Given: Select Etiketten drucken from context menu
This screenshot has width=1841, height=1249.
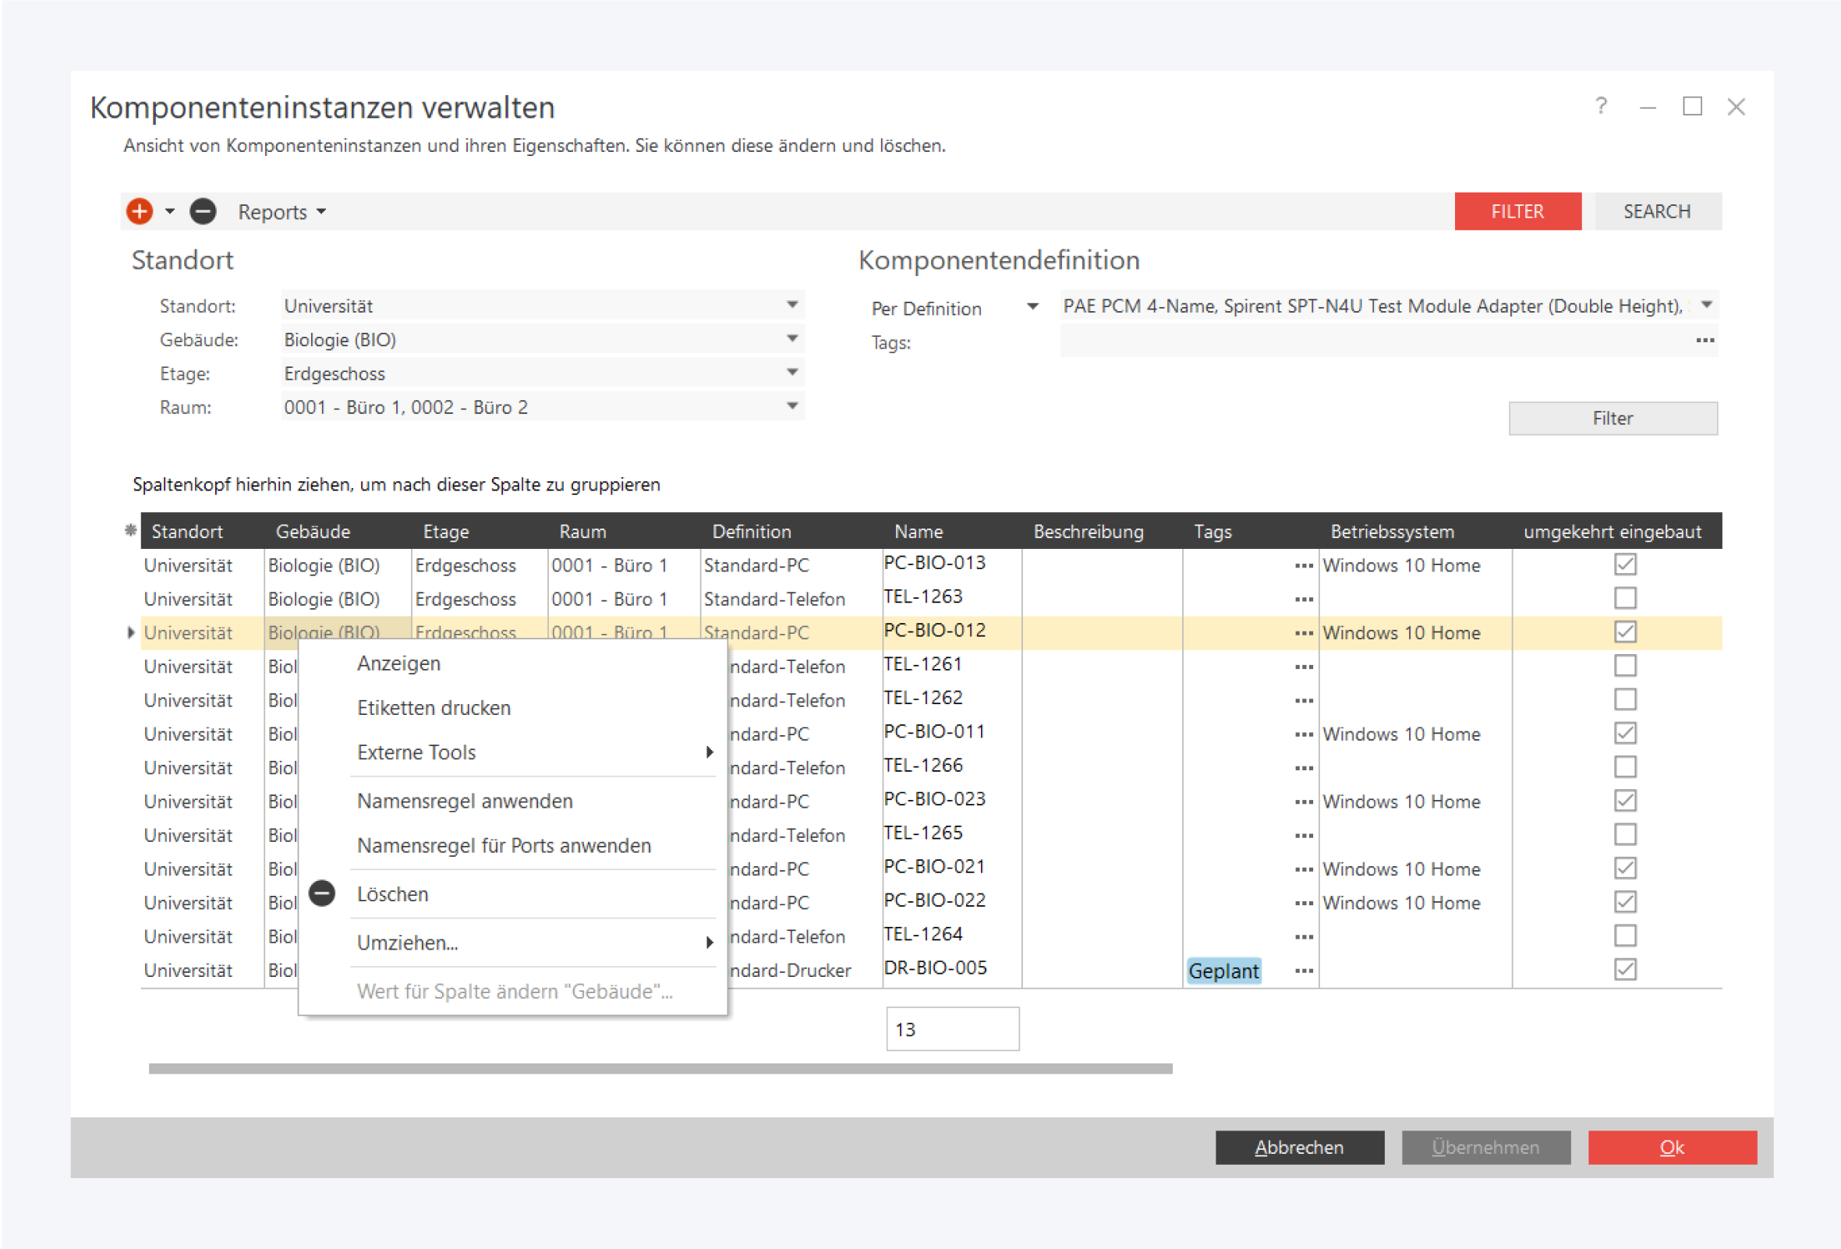Looking at the screenshot, I should (434, 708).
